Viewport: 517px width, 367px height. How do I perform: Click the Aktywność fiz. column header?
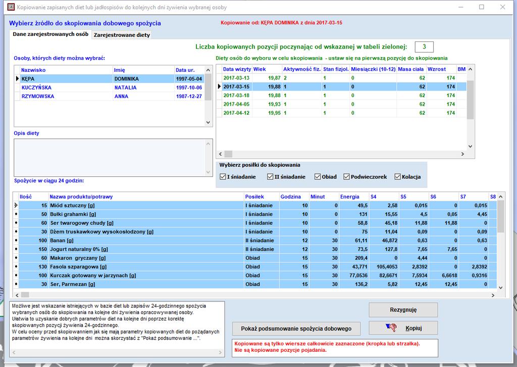302,69
